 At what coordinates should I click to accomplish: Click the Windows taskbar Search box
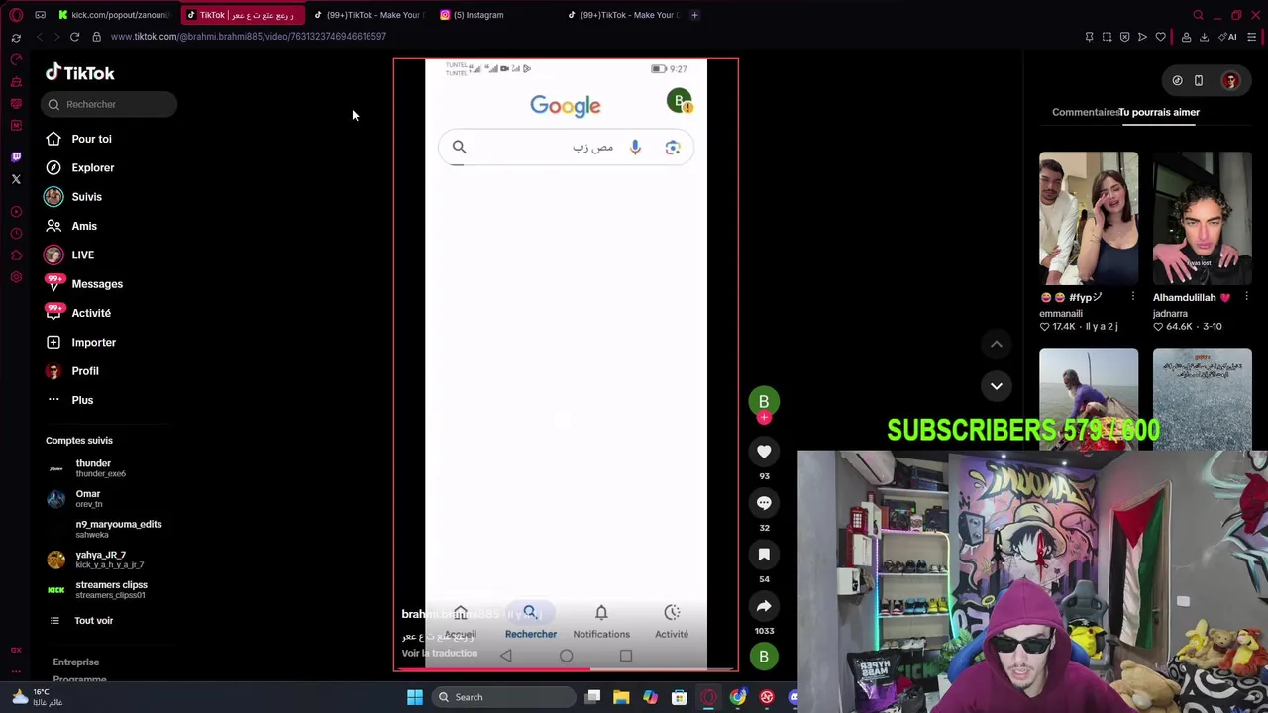505,697
